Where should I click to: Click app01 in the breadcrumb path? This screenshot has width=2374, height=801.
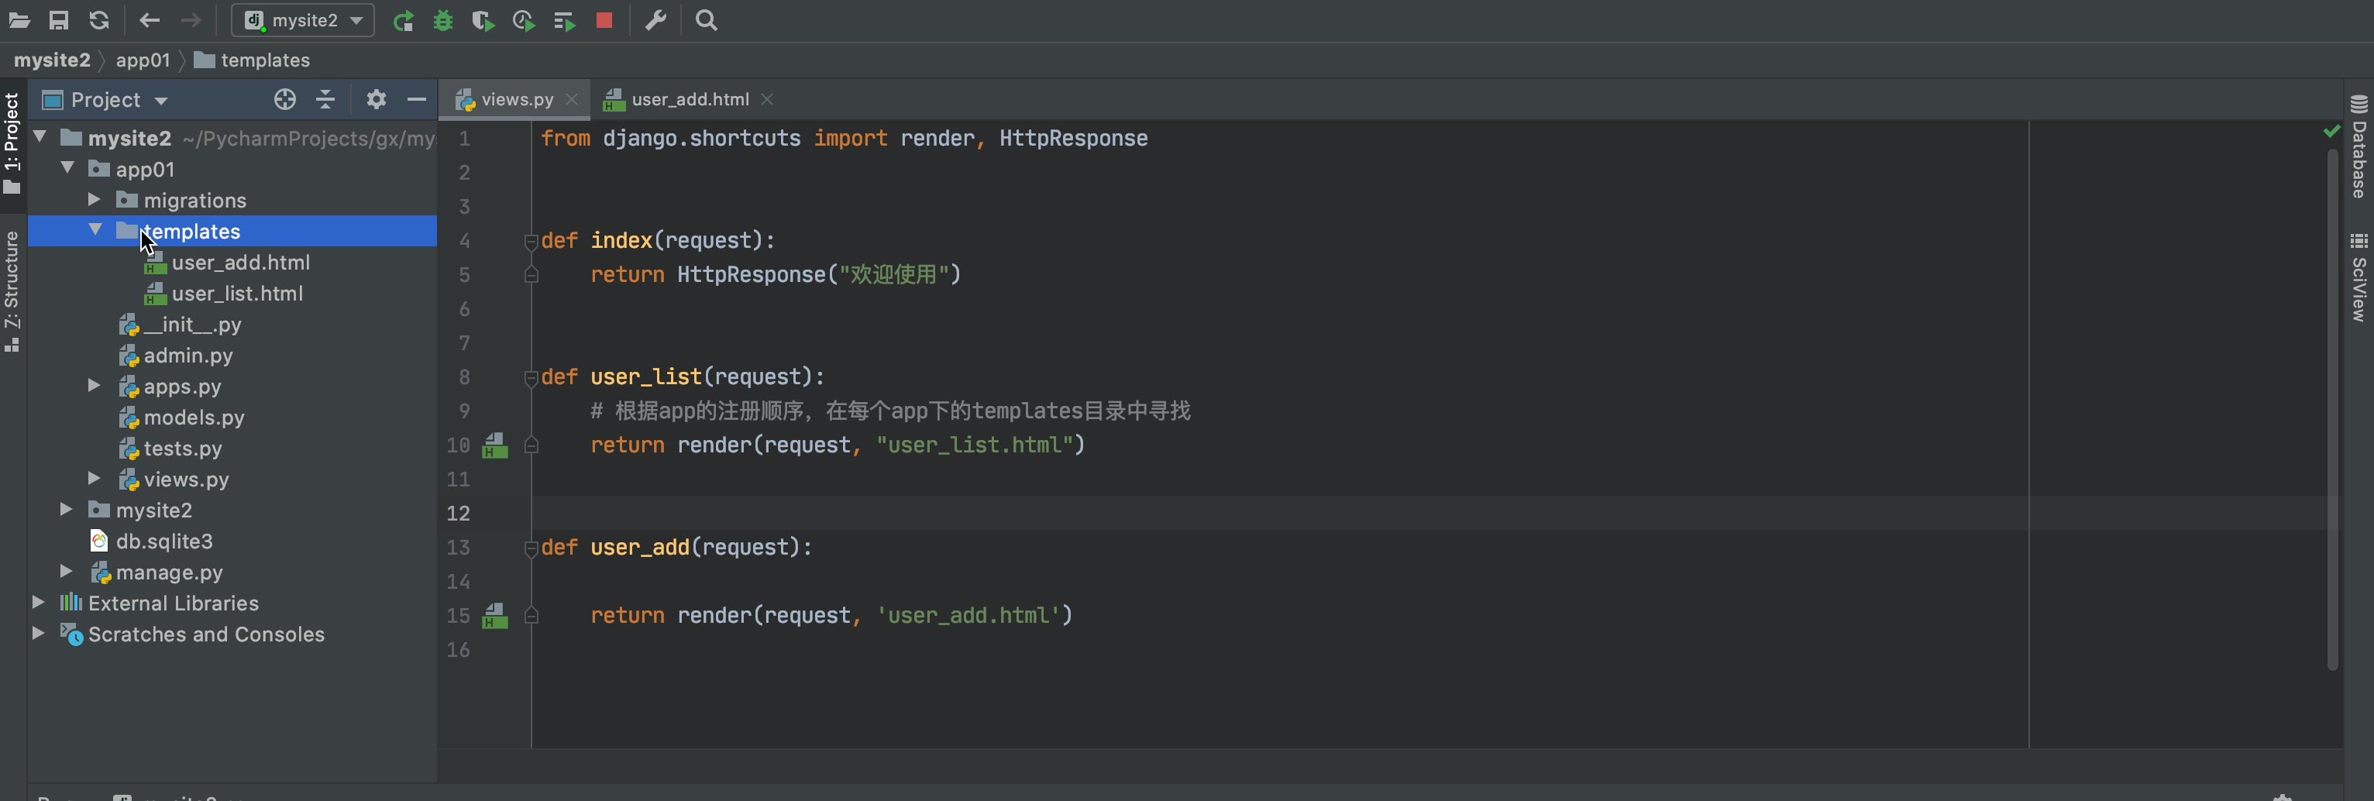tap(143, 61)
